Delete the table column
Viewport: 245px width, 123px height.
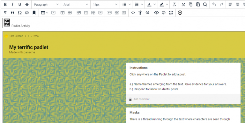coord(124,13)
